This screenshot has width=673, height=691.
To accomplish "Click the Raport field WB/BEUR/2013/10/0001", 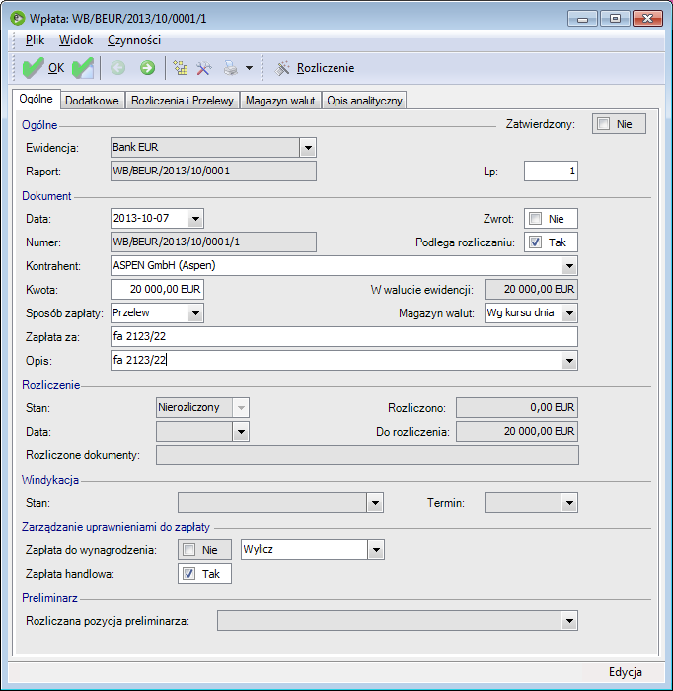I will 213,171.
